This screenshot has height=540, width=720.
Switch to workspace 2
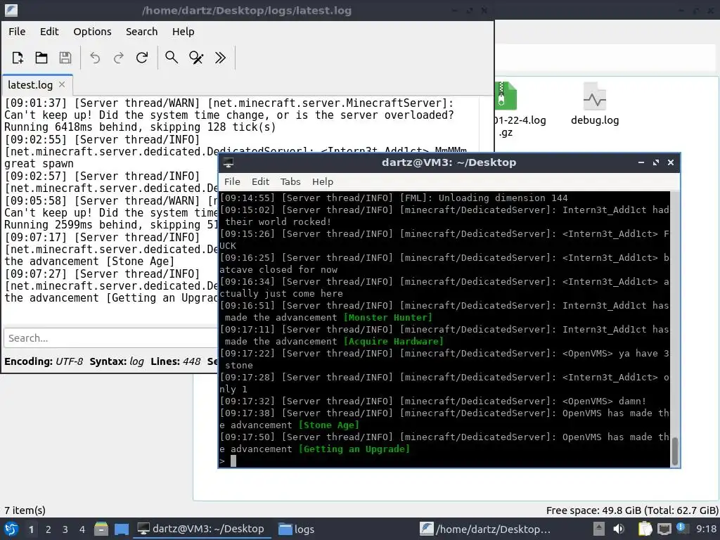[49, 529]
